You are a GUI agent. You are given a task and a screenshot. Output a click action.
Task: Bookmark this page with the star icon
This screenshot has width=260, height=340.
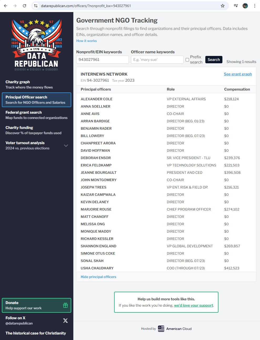223,6
